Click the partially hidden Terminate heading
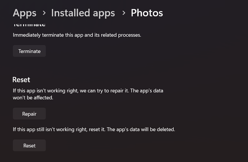The height and width of the screenshot is (162, 248). point(29,25)
